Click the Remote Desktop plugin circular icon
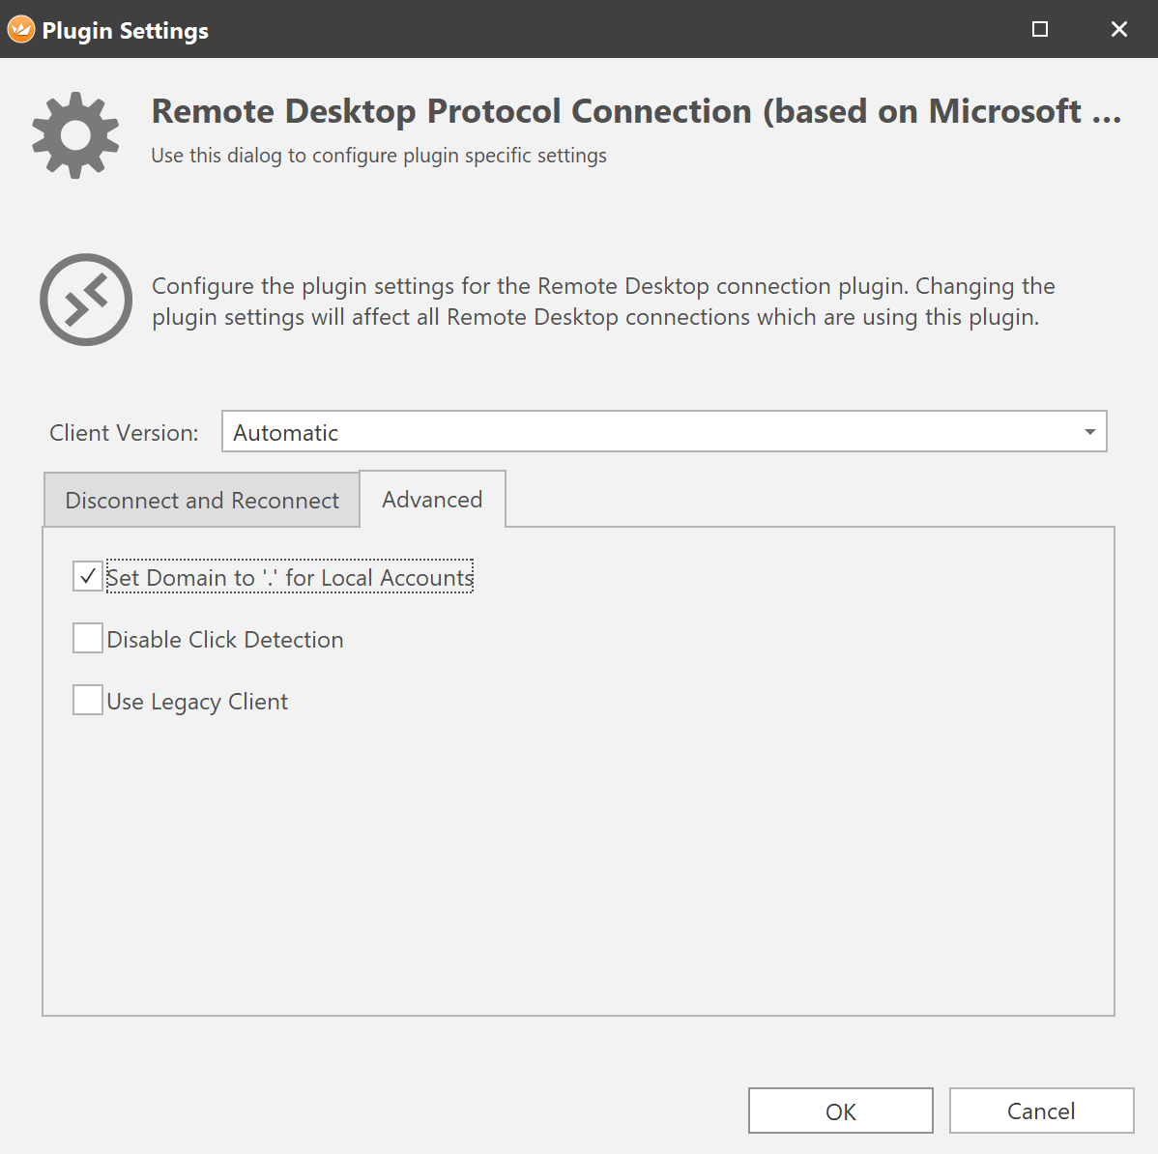The height and width of the screenshot is (1154, 1158). (86, 300)
